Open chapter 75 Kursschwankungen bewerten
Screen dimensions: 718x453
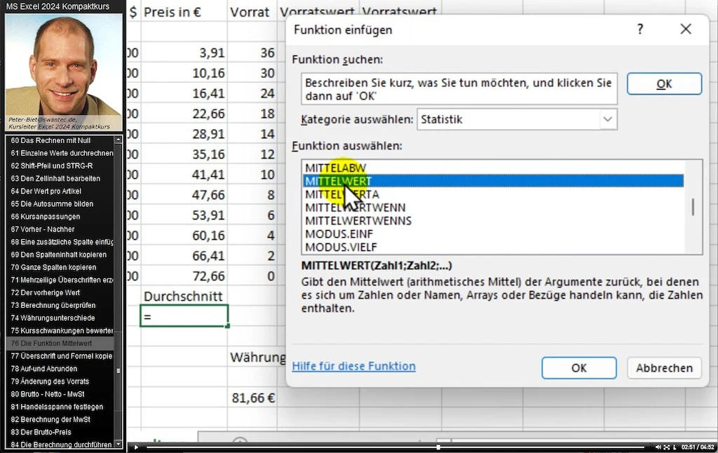60,331
